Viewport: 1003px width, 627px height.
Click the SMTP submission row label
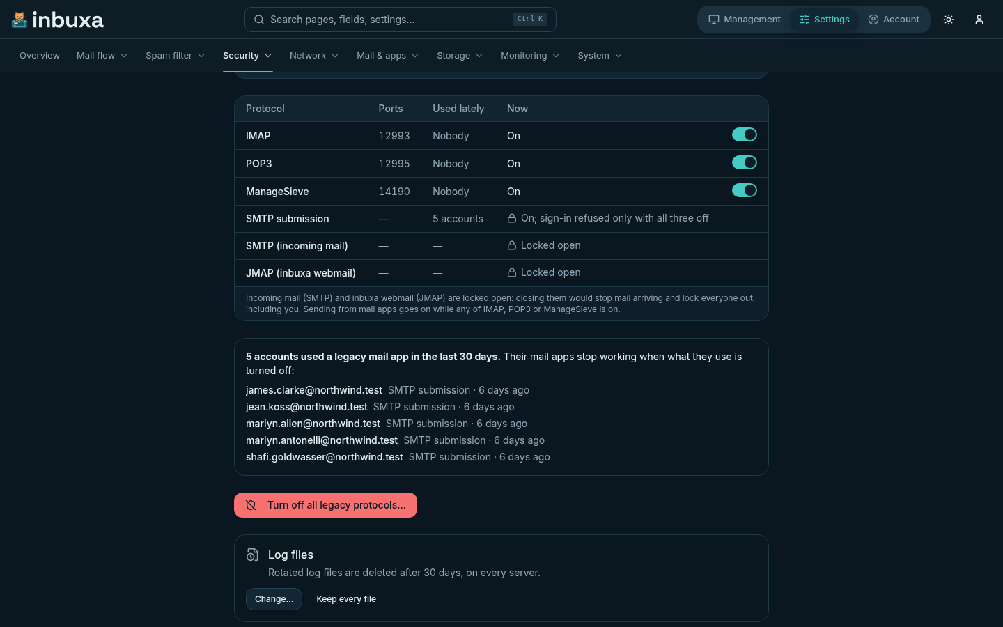point(288,219)
